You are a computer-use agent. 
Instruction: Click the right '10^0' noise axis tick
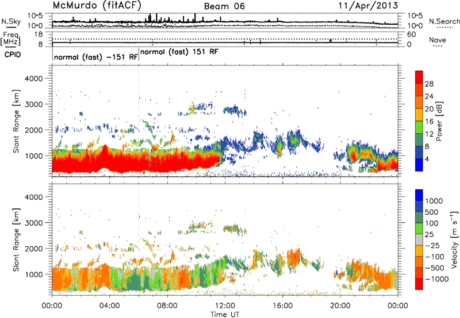[415, 26]
